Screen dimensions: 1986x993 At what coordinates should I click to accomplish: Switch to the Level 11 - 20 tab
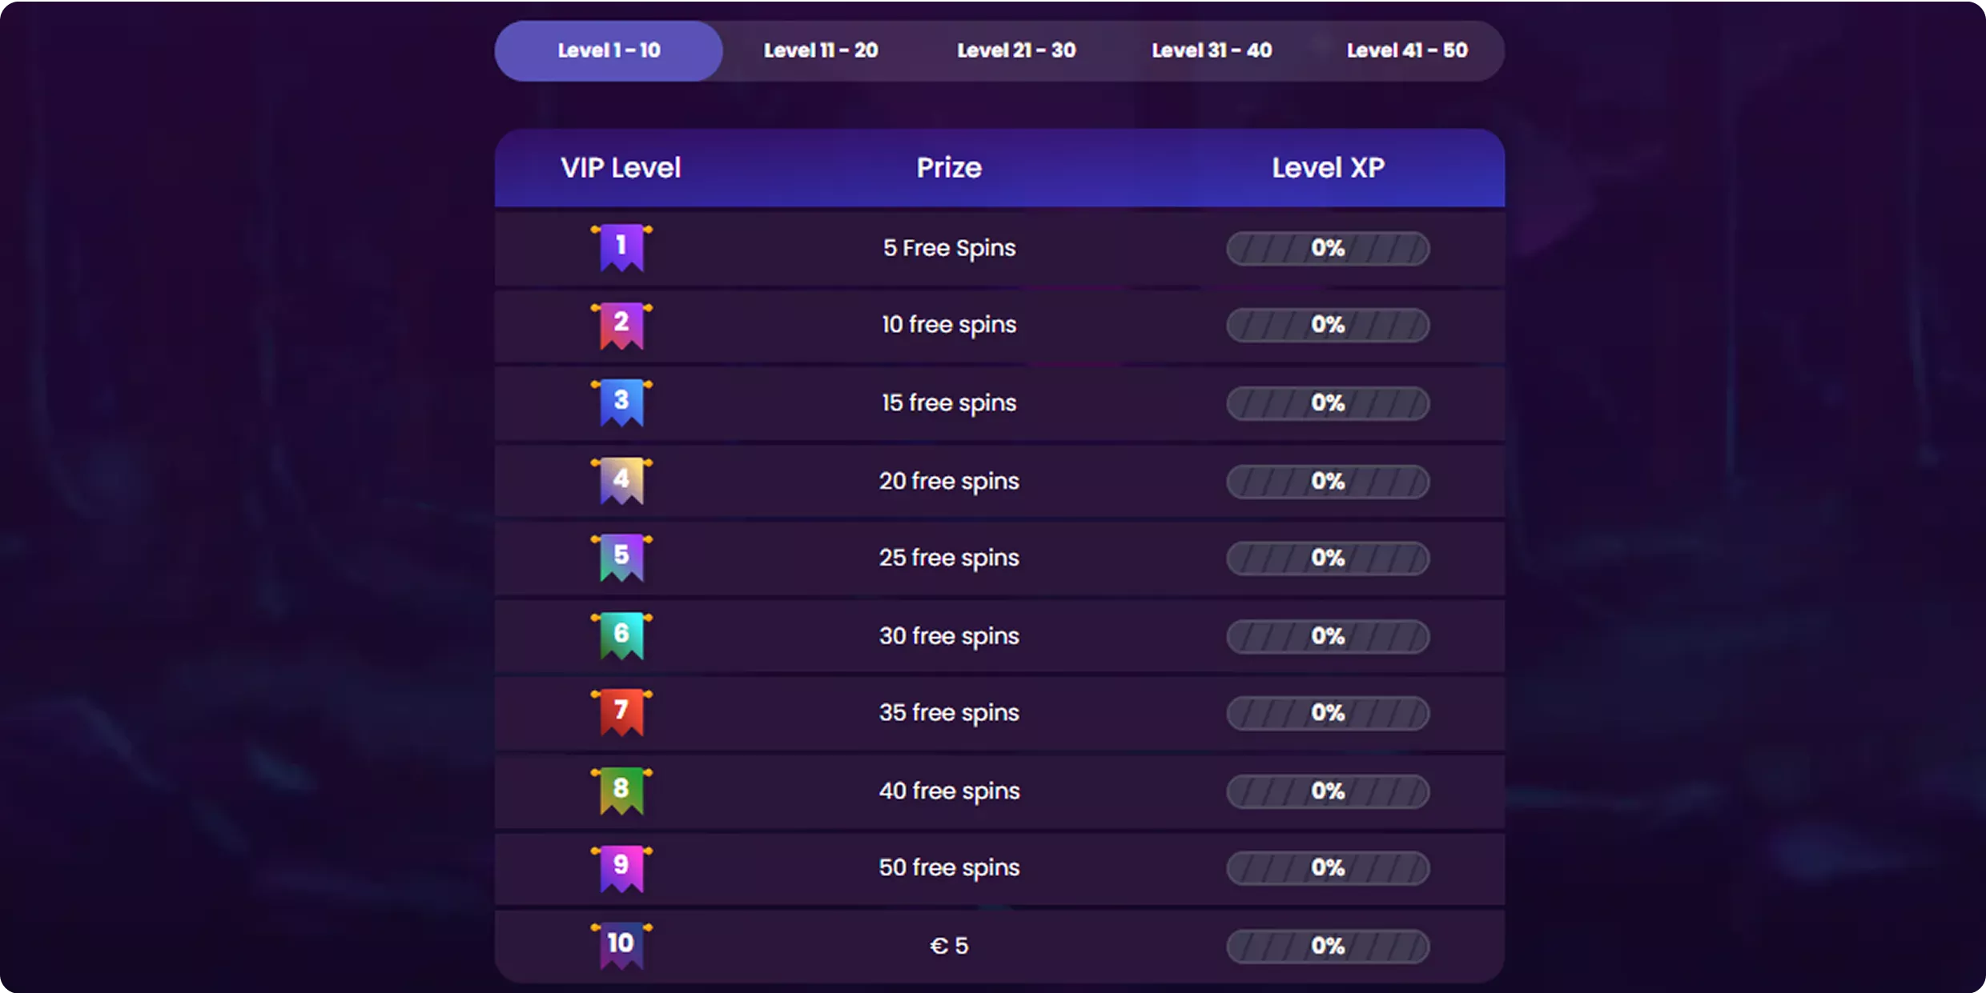[821, 50]
